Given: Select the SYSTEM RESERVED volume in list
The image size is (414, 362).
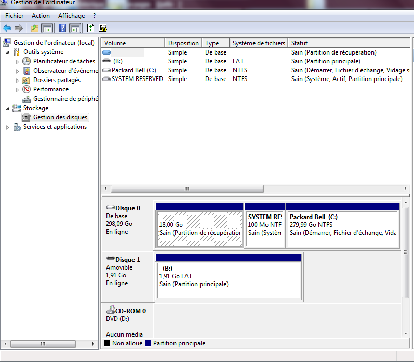Looking at the screenshot, I should 137,79.
